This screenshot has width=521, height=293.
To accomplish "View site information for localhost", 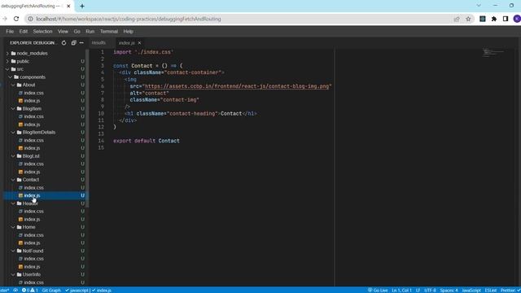I will [x=30, y=19].
